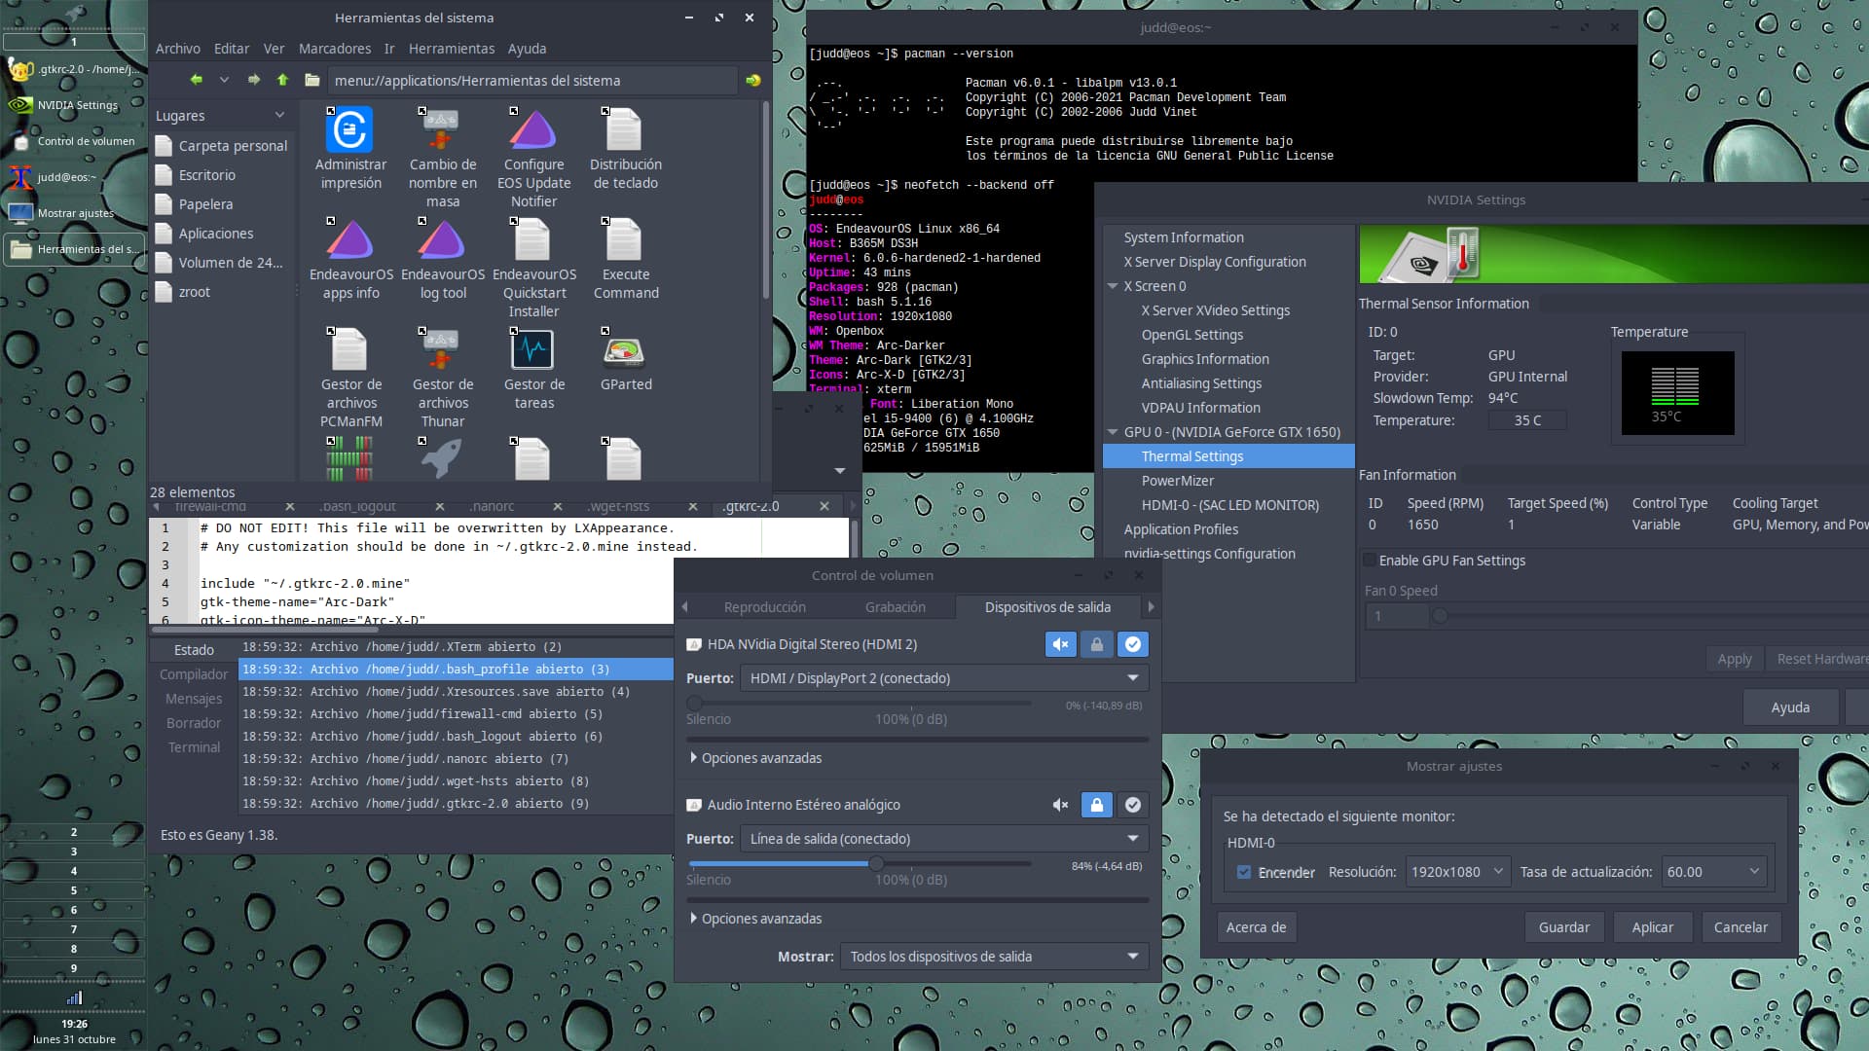Click Guardar in Mostrar ajustes
Viewport: 1869px width, 1051px height.
(1563, 927)
